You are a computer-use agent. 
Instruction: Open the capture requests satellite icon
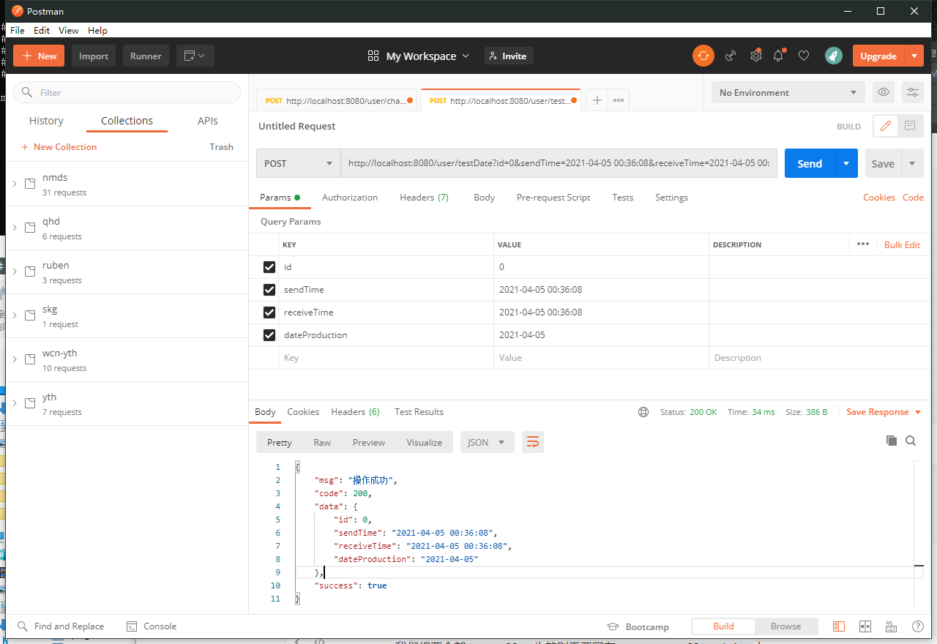click(731, 56)
